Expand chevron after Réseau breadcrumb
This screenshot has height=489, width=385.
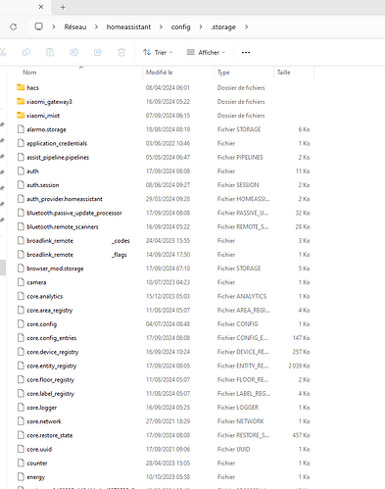point(96,26)
